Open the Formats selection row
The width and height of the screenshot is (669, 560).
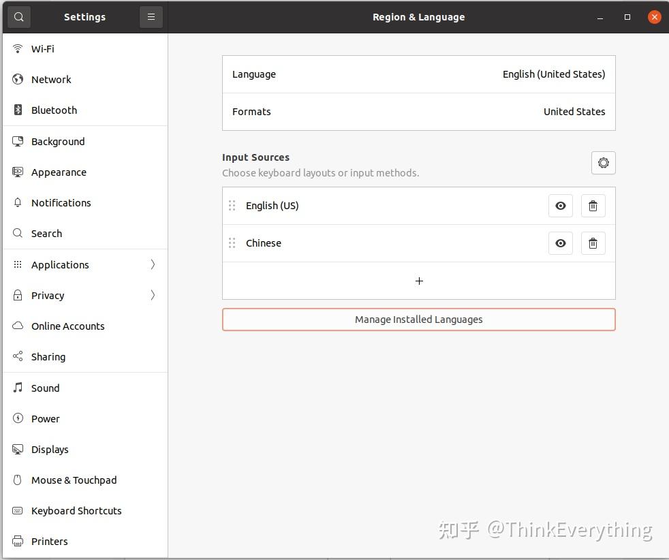pyautogui.click(x=418, y=112)
